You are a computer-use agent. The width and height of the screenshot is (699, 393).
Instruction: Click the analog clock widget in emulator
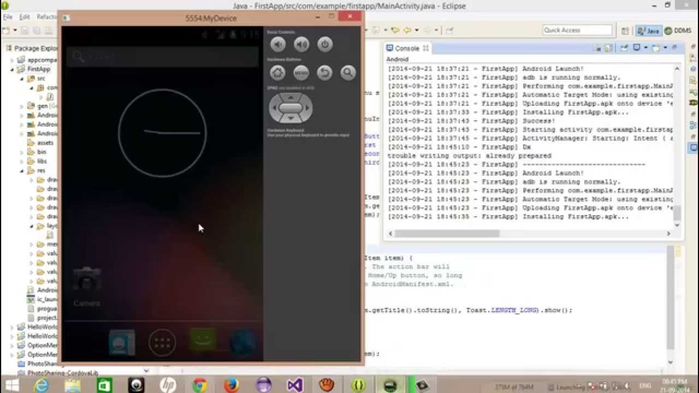point(162,133)
